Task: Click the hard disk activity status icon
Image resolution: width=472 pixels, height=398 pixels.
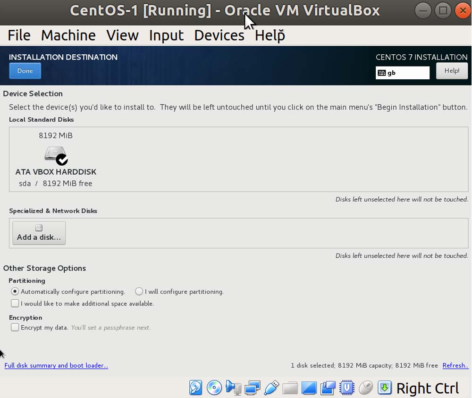Action: (x=196, y=388)
